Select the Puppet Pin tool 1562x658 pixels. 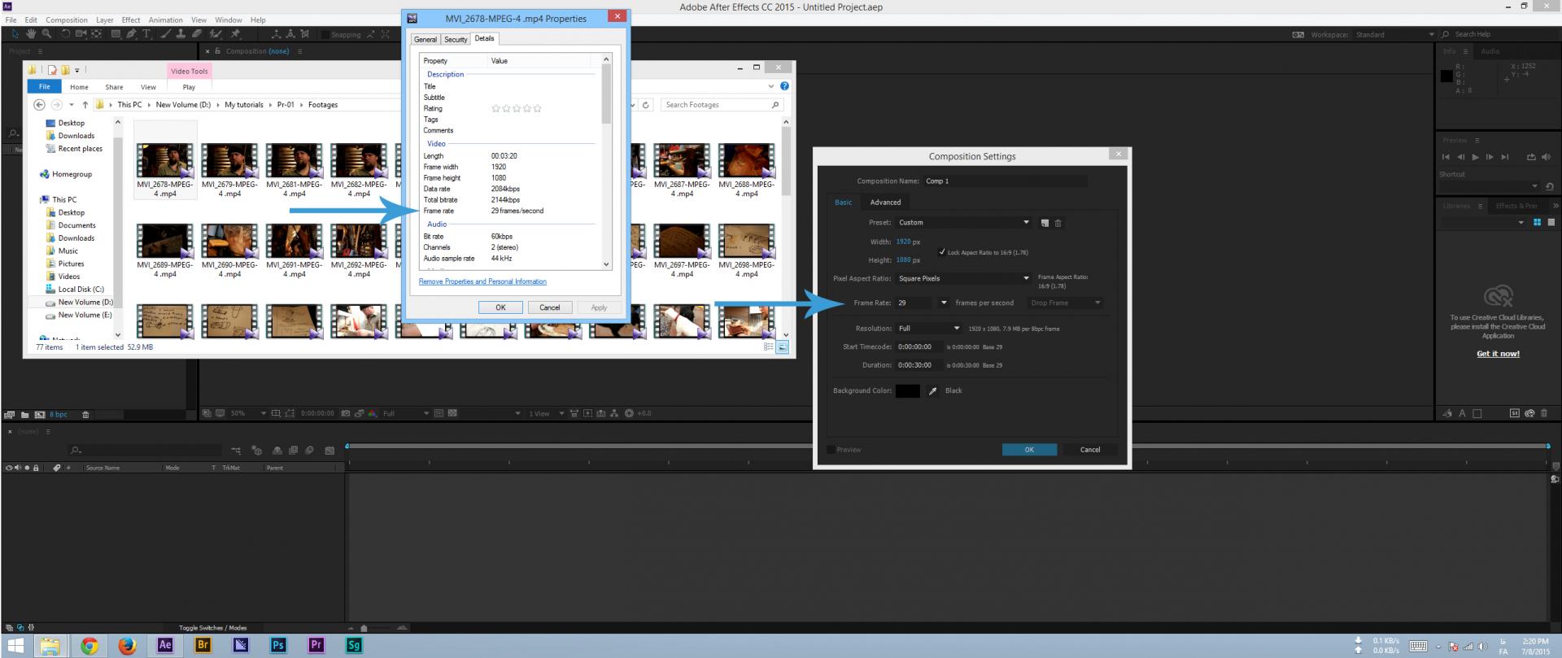[236, 34]
